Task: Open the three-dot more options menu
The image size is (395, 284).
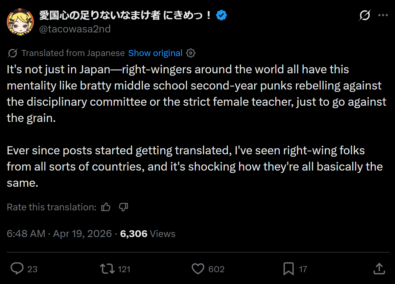Action: [383, 15]
